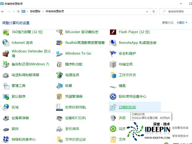Open the Flash Player (32 位) icon
Screen dimensions: 192x144
click(113, 32)
